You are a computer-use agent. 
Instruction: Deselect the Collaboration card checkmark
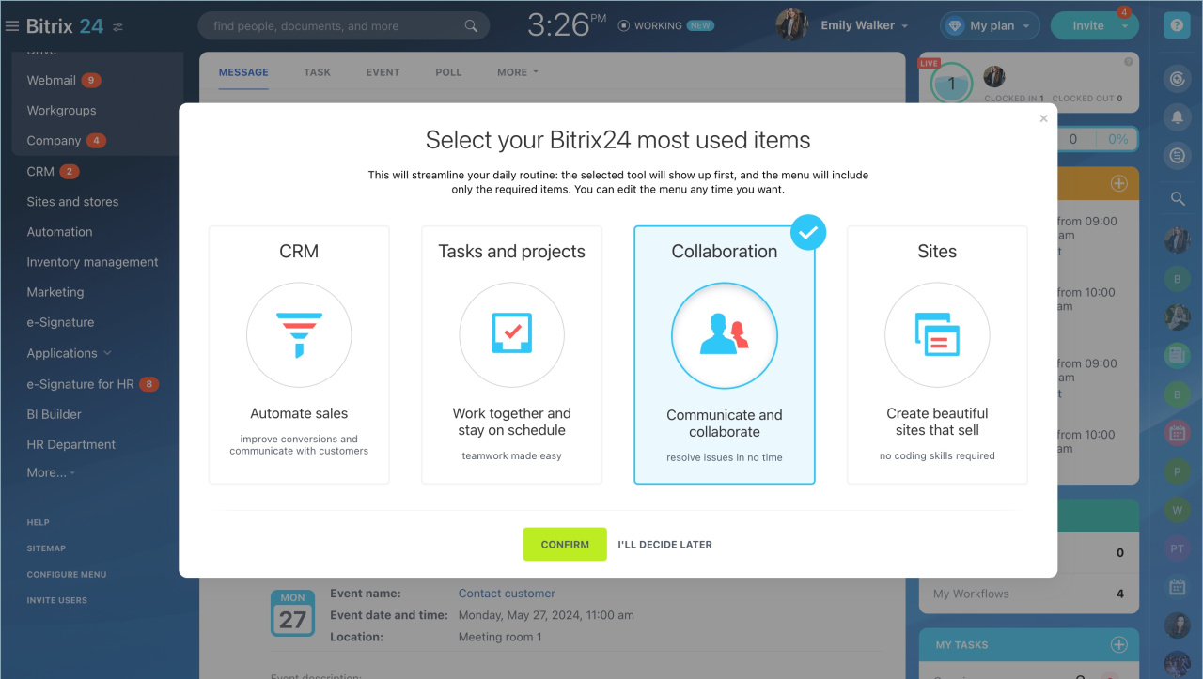click(x=807, y=232)
